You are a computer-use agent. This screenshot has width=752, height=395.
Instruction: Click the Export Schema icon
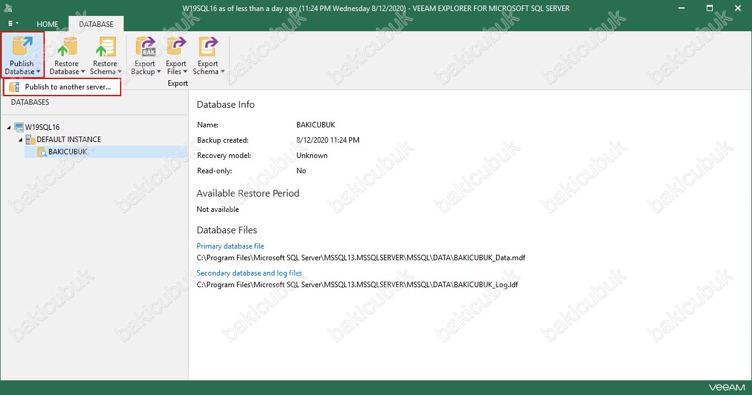(208, 47)
